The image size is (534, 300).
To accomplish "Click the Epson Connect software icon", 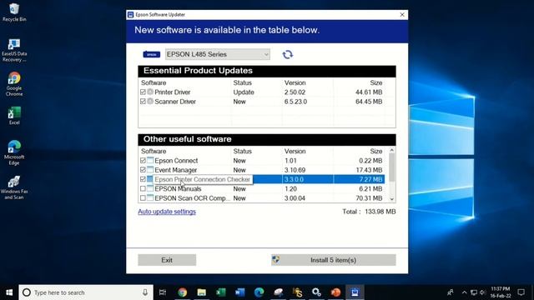I will [x=150, y=160].
